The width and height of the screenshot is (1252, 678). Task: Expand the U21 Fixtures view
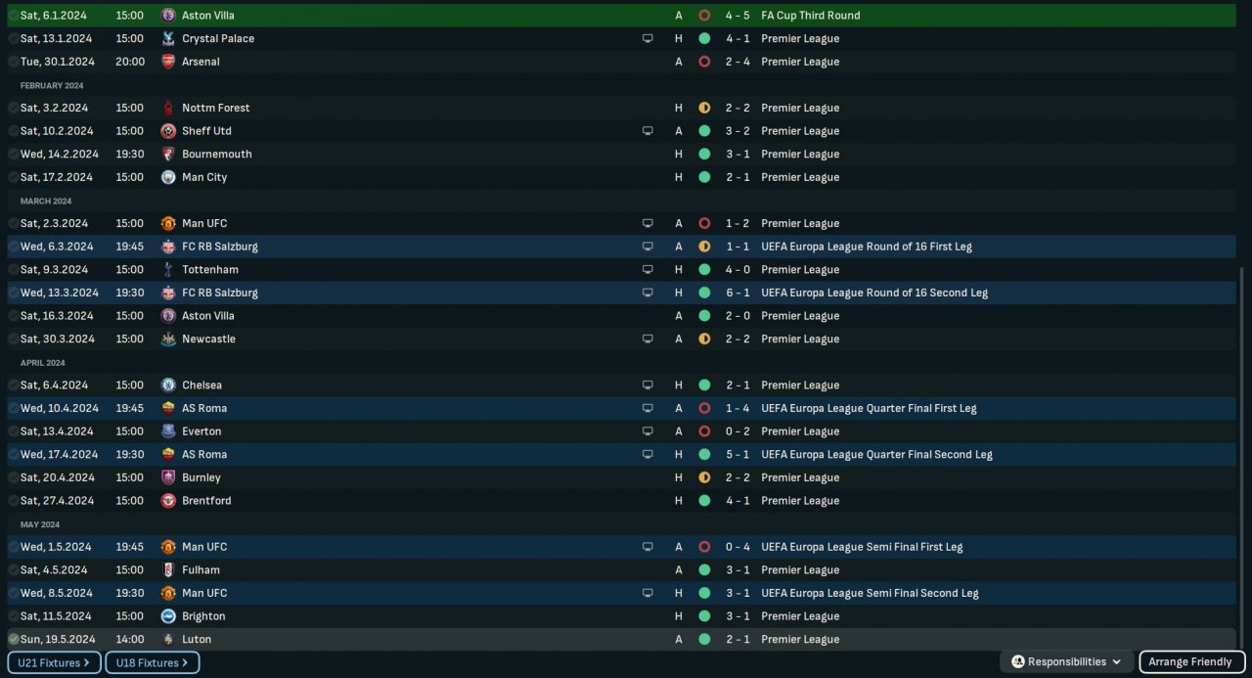tap(54, 662)
